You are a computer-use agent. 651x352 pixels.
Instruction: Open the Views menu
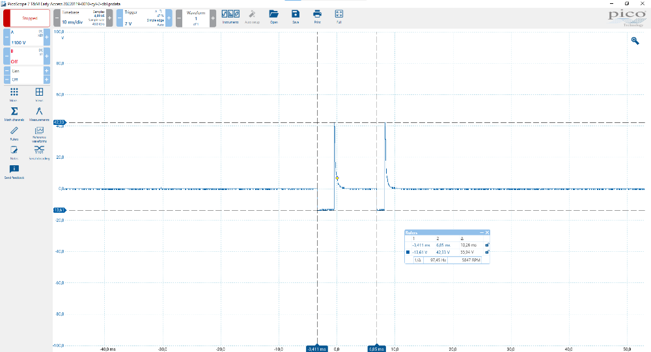tap(39, 94)
